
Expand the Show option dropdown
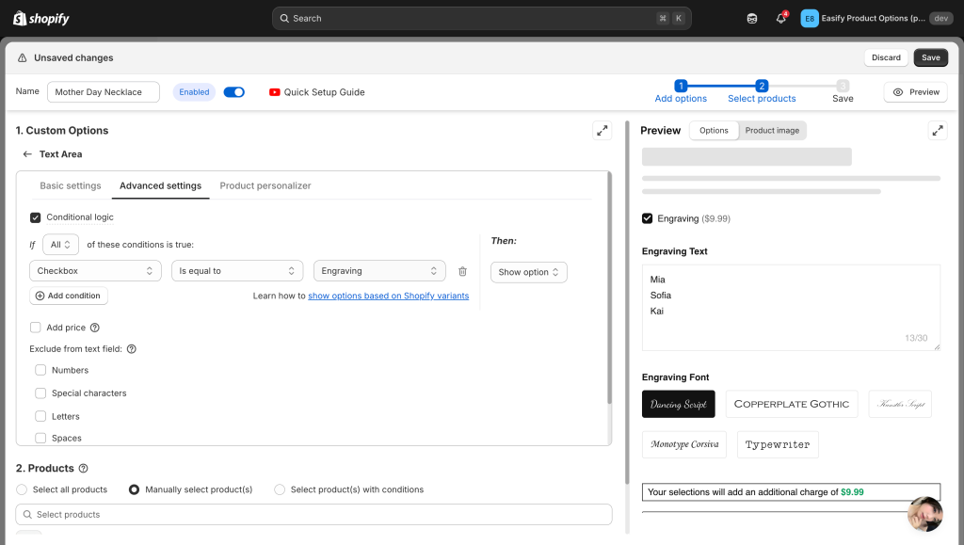click(x=528, y=272)
